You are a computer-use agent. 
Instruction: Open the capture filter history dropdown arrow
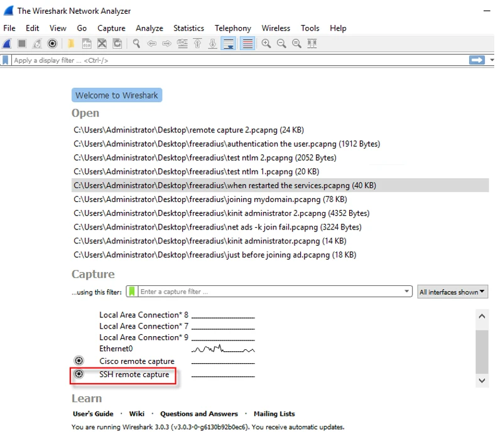tap(408, 292)
